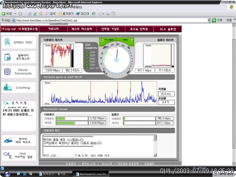Open the 벤치비 소개 footer link
Image resolution: width=236 pixels, height=177 pixels.
(88, 164)
